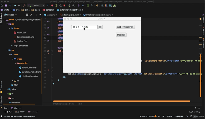Click the Save All toolbar icon
The width and height of the screenshot is (205, 119).
click(6, 6)
